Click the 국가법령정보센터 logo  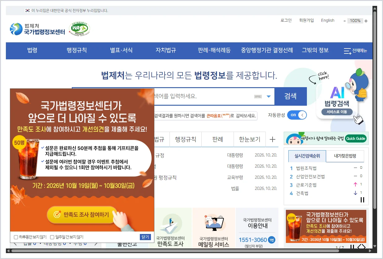pos(37,29)
